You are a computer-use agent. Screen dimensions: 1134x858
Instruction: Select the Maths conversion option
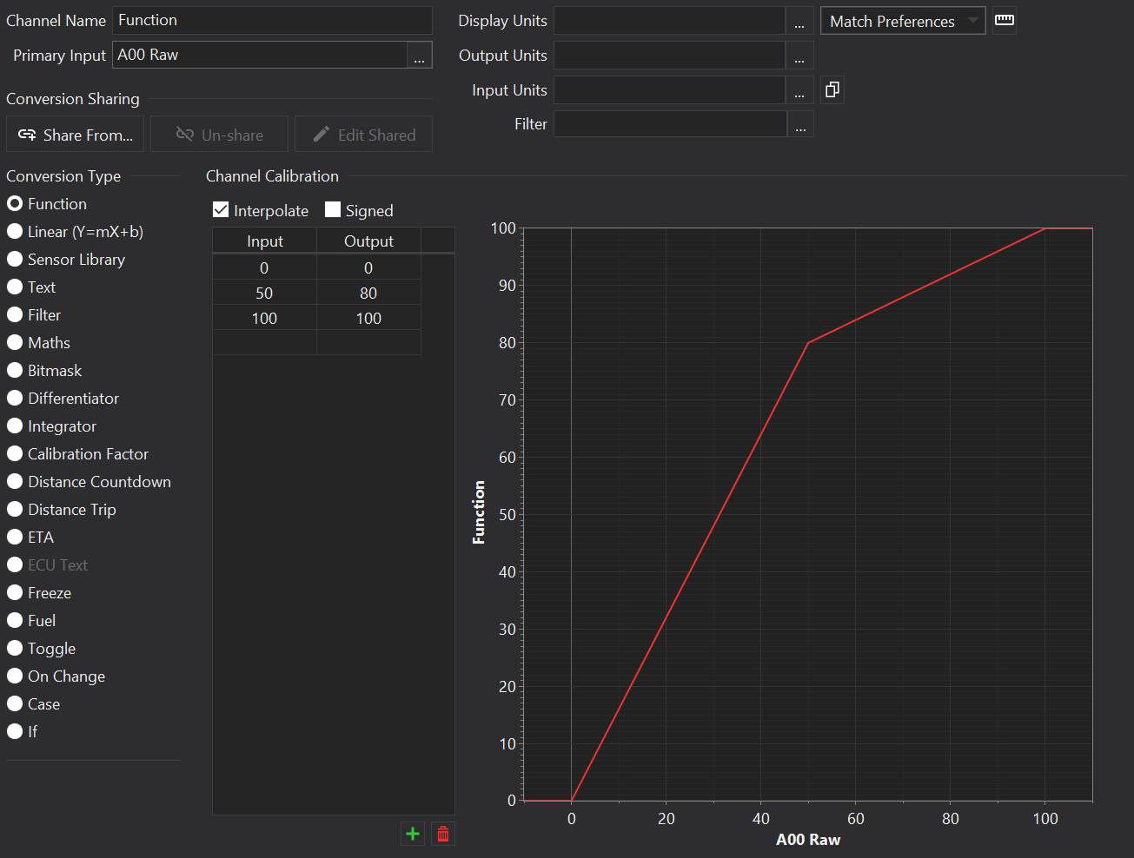(15, 343)
